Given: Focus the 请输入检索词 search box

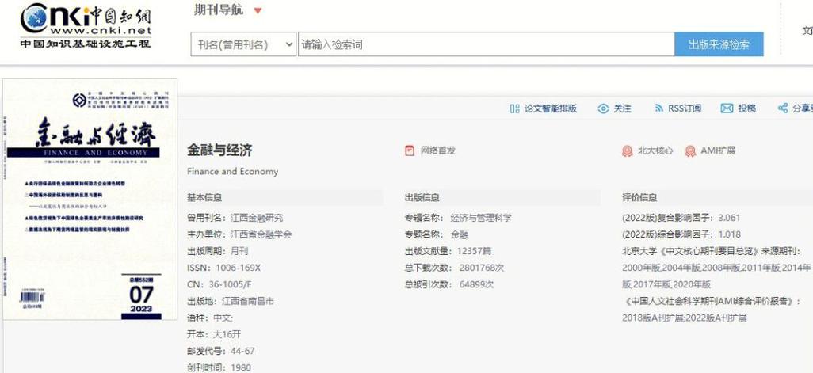Looking at the screenshot, I should pos(486,44).
